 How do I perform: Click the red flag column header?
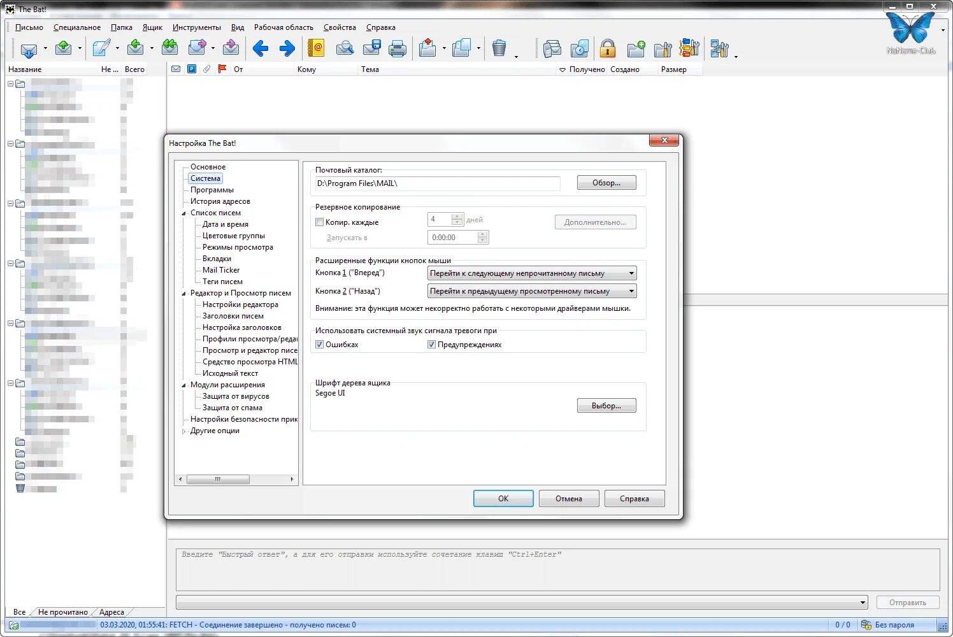222,69
